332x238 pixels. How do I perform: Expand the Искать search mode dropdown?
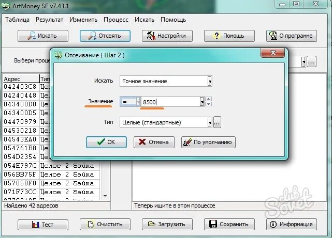[x=209, y=81]
